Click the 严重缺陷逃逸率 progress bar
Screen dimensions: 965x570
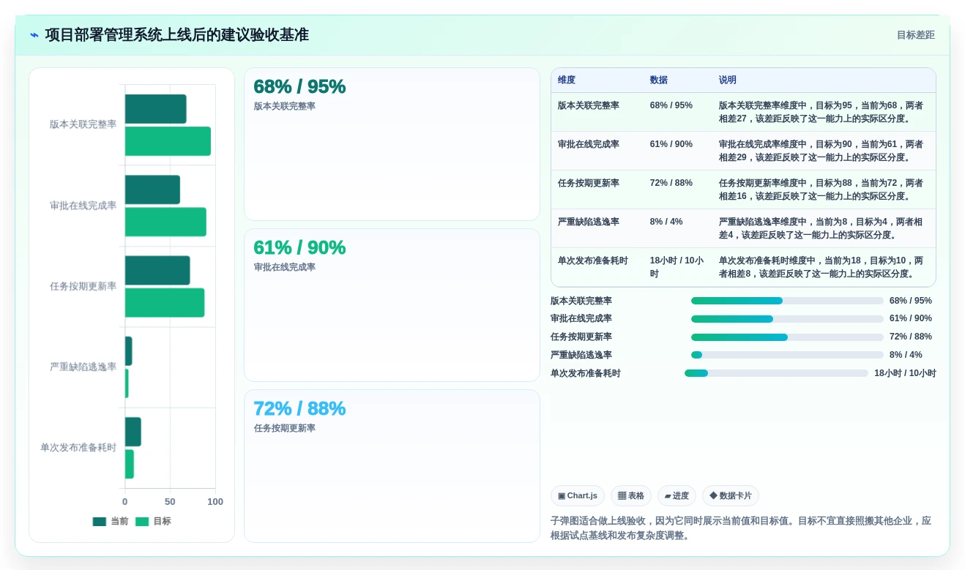pos(787,355)
